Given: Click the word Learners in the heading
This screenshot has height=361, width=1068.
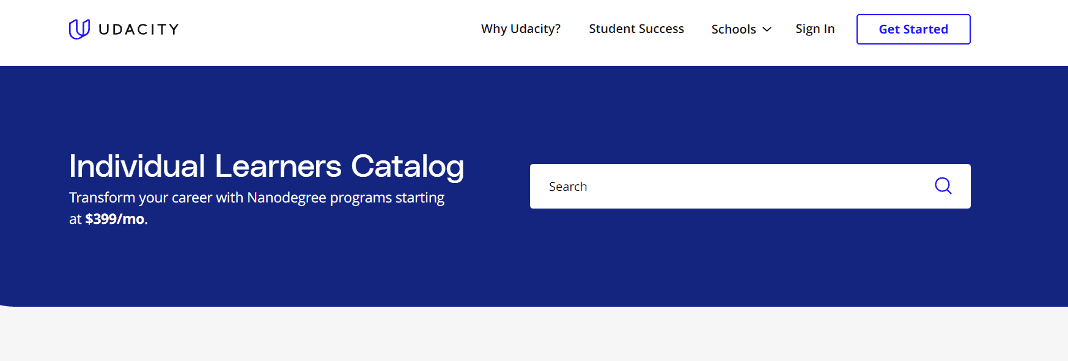Looking at the screenshot, I should tap(278, 166).
